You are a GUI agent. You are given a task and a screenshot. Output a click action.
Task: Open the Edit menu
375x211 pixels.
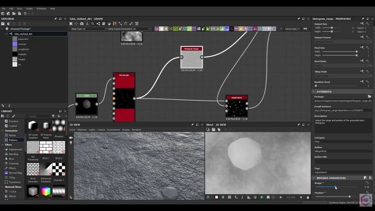(x=11, y=9)
